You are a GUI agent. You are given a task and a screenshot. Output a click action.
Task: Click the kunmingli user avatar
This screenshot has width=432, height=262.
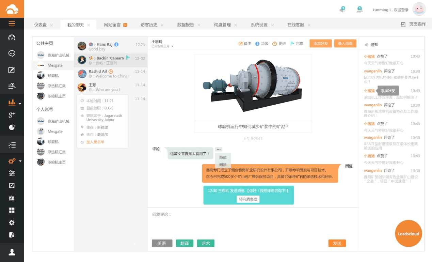(419, 9)
